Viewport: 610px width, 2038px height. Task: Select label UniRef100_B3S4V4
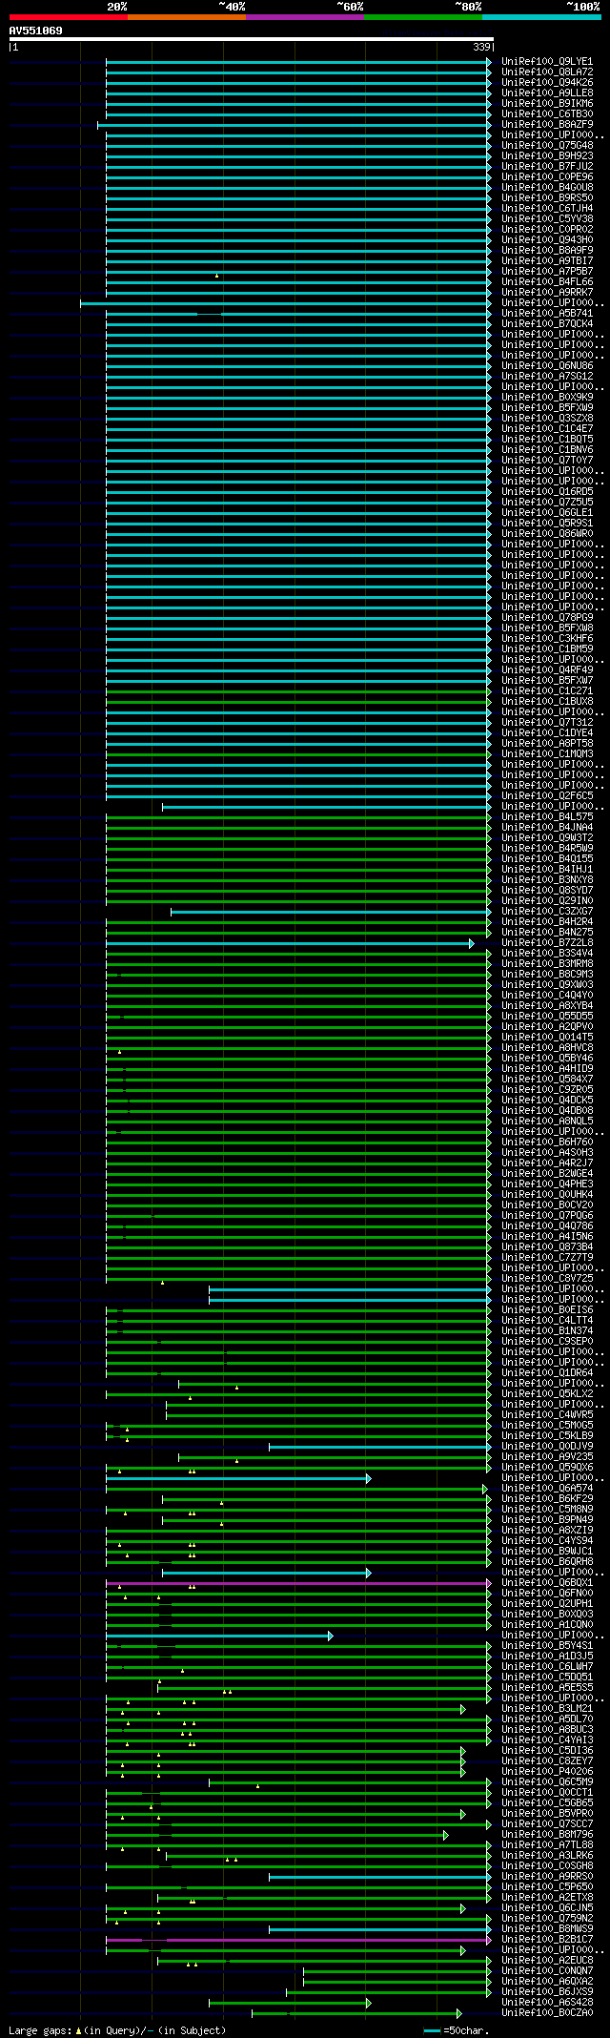tap(547, 954)
